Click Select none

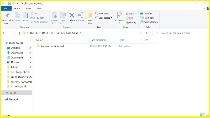point(147,18)
